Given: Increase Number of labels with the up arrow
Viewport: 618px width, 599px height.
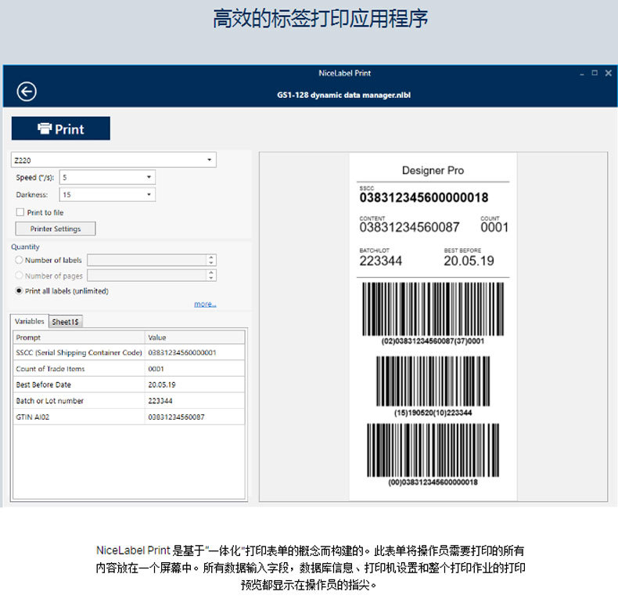Looking at the screenshot, I should [211, 258].
